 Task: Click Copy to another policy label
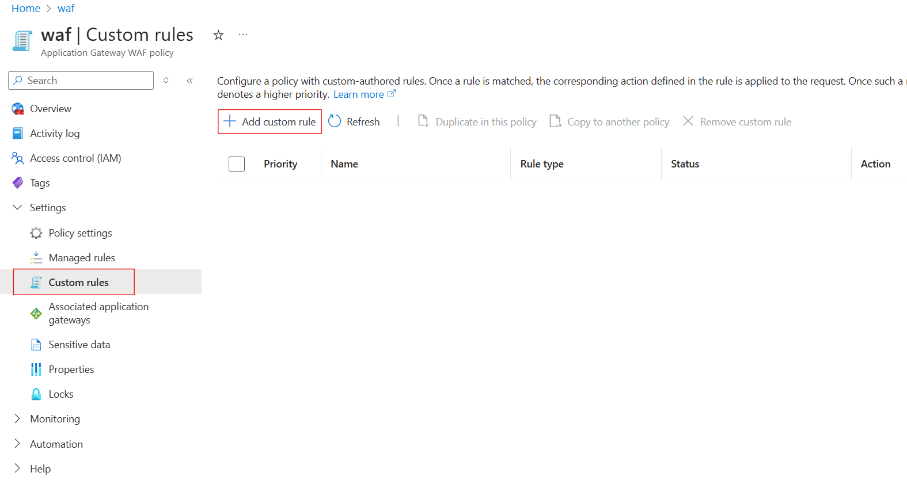click(618, 122)
